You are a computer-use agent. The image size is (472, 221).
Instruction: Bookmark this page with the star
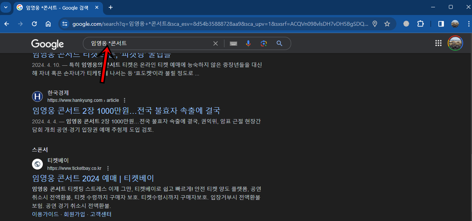(387, 24)
